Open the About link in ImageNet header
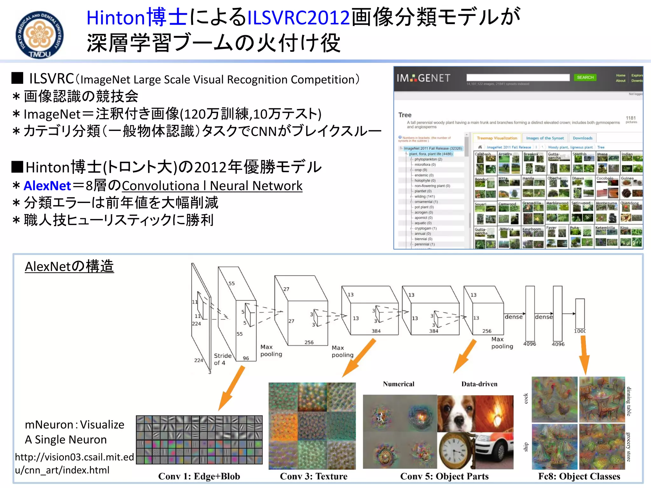The width and height of the screenshot is (651, 488). (x=620, y=81)
